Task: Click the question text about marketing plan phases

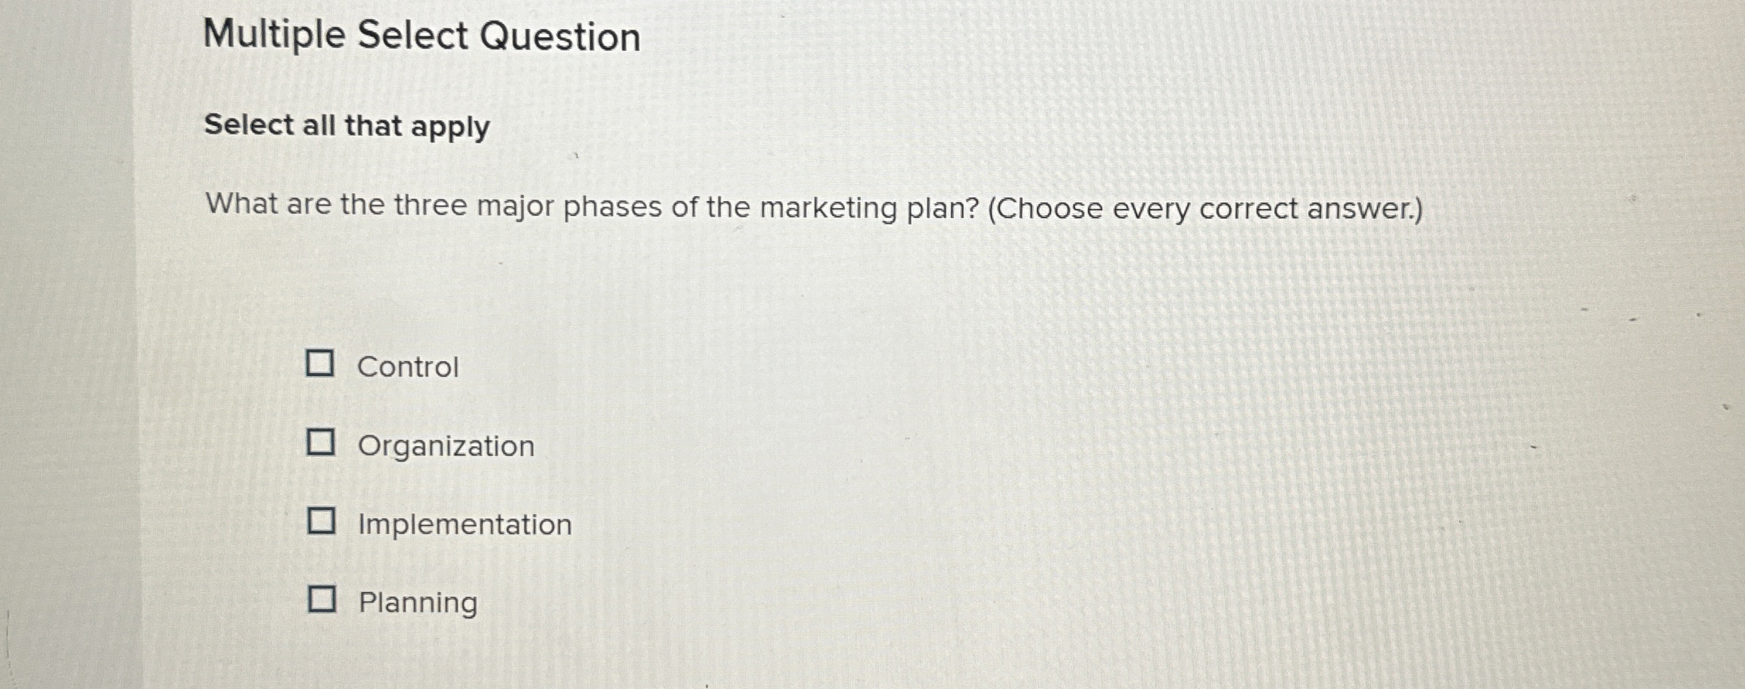Action: (x=814, y=207)
